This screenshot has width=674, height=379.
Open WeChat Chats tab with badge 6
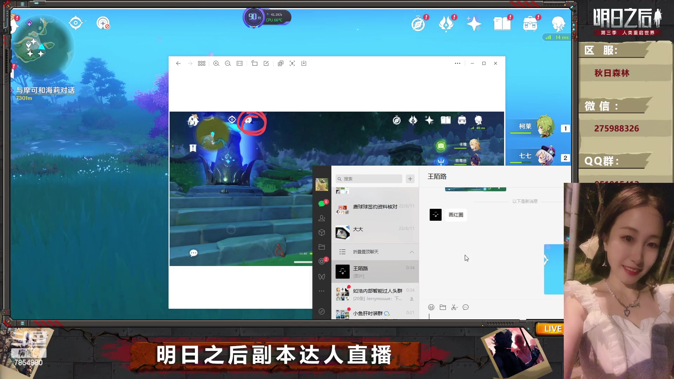(x=322, y=204)
